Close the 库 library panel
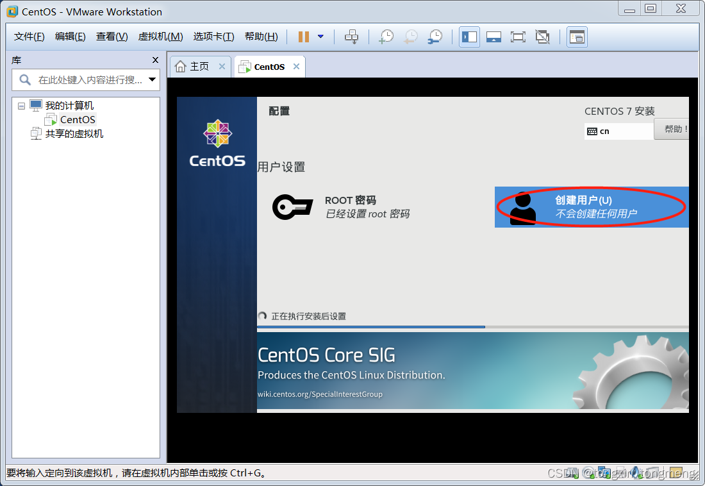The width and height of the screenshot is (705, 486). click(155, 60)
